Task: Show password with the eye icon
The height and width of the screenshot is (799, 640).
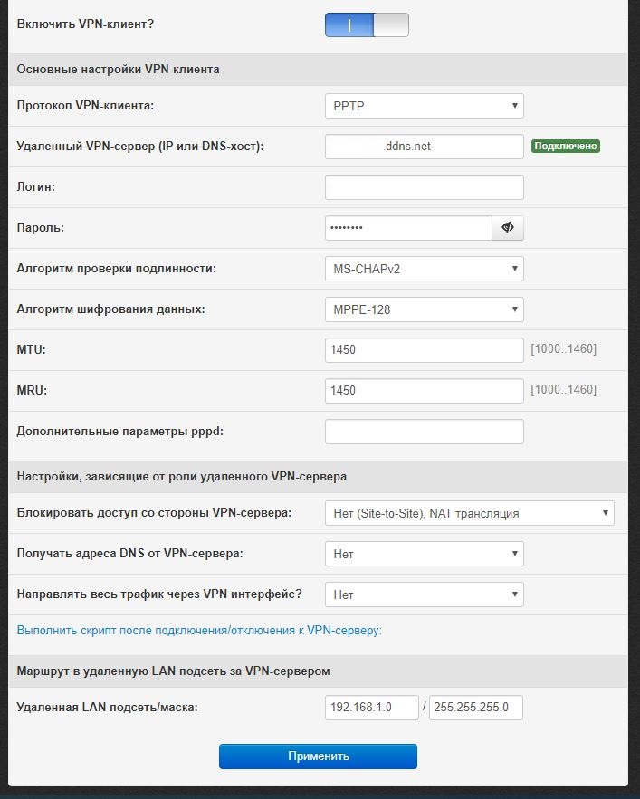Action: [508, 228]
